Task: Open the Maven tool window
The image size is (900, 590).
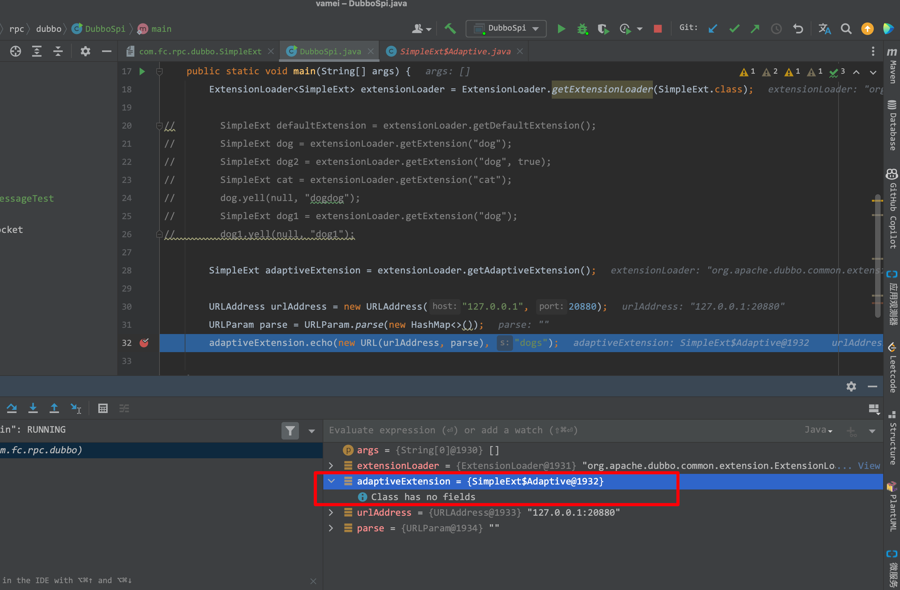Action: [x=893, y=66]
